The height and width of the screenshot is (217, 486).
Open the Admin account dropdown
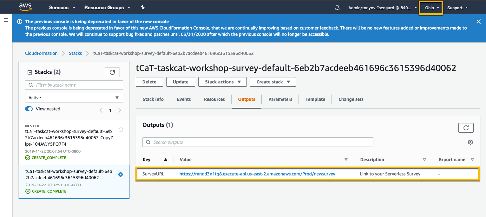click(x=383, y=8)
